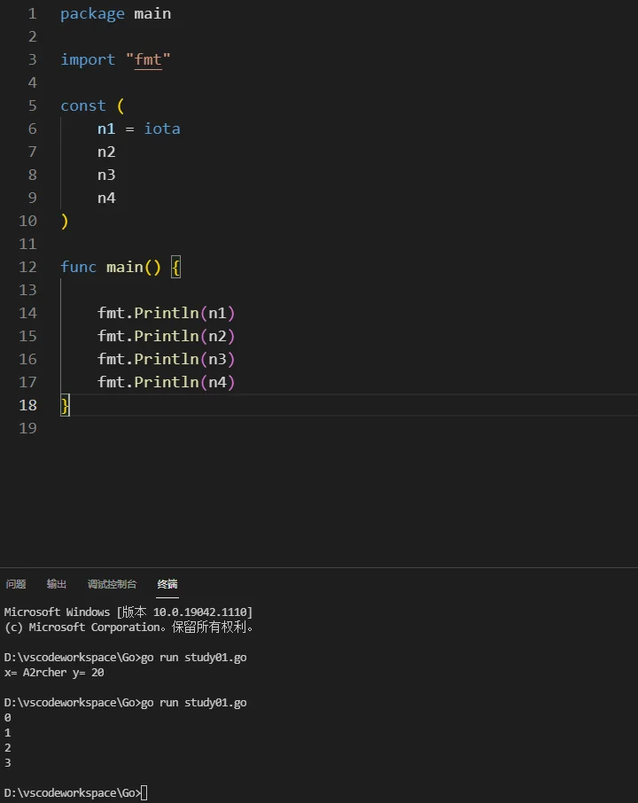Place cursor on 'n1 = iota'
The height and width of the screenshot is (803, 638).
point(139,129)
